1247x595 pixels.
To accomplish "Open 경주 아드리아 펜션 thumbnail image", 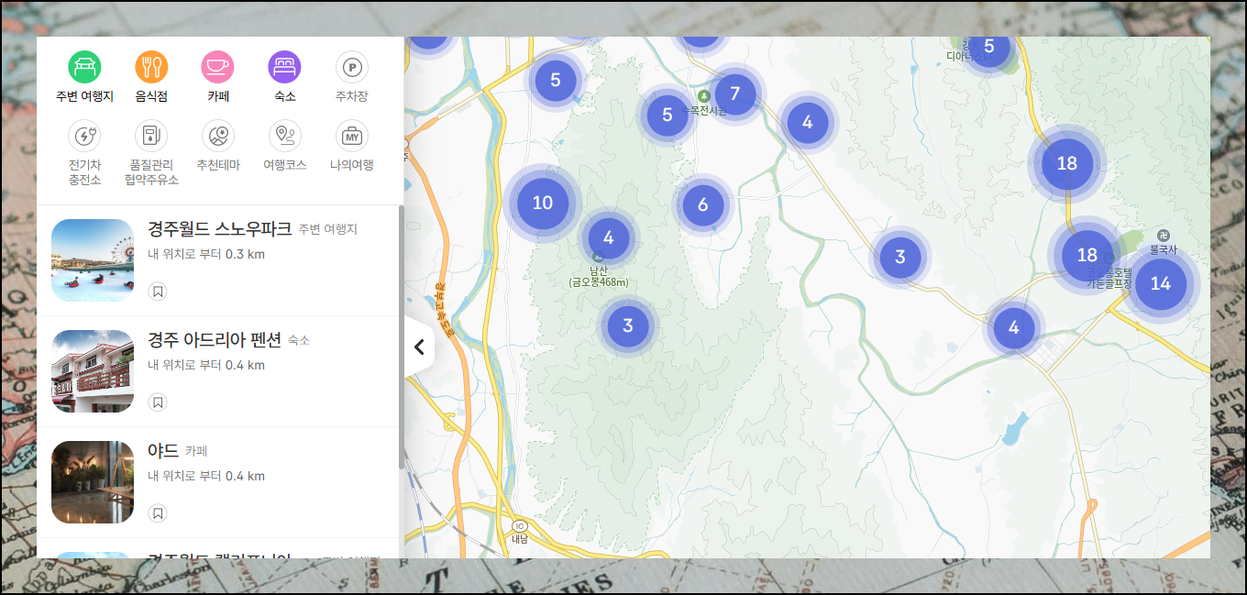I will (x=93, y=371).
